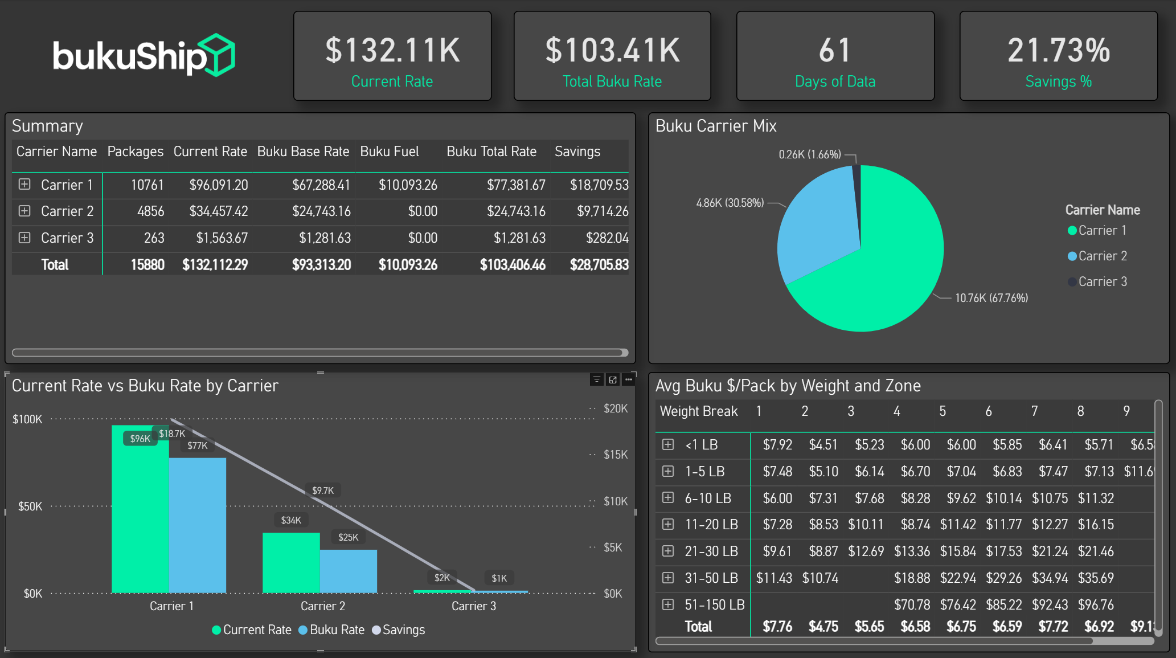Screen dimensions: 1176x658
Task: Sort by the Savings column header
Action: click(577, 152)
